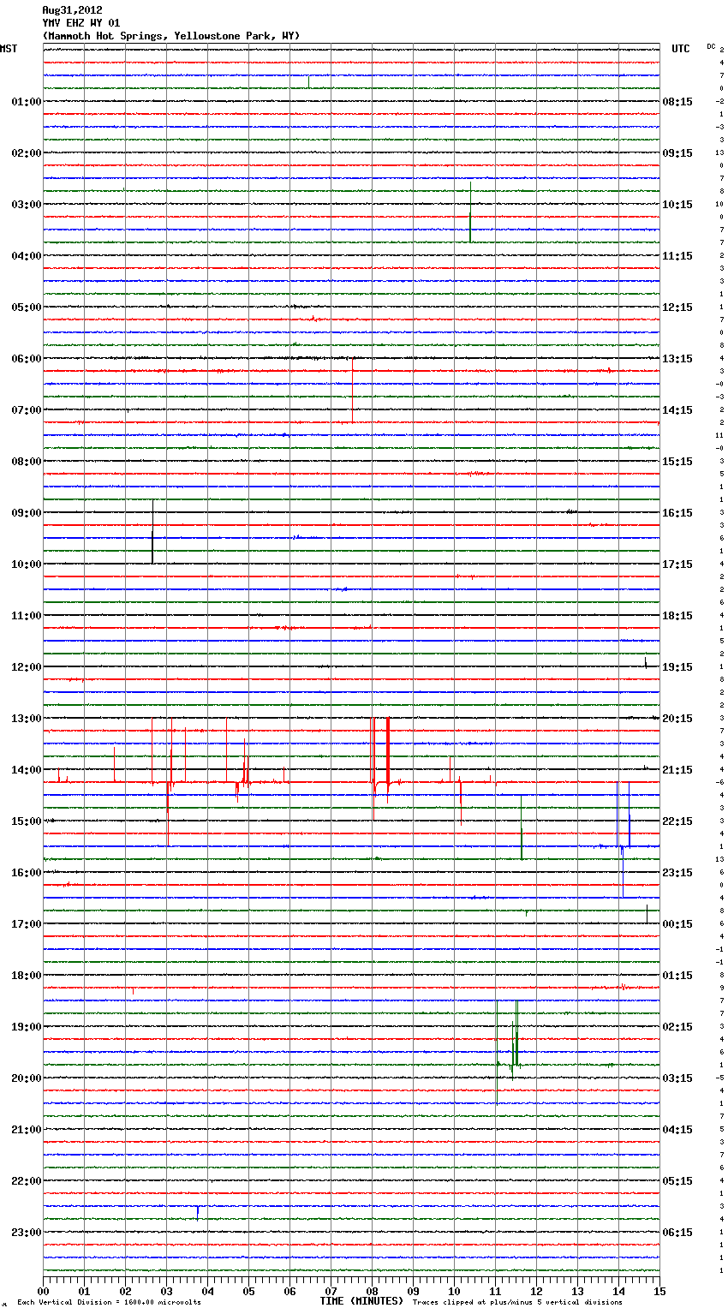Screen dimensions: 728x1314
Task: Click the Mammoth Hot Springs location title
Action: [171, 36]
